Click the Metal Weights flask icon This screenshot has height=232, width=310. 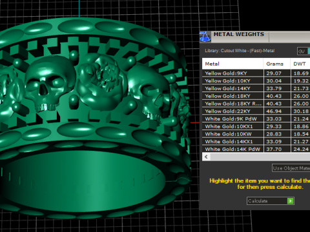[x=205, y=37]
